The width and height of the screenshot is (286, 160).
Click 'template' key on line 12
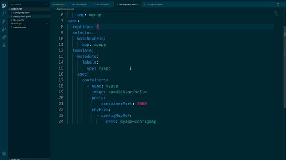tap(82, 50)
